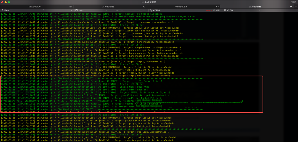Click itbour-user Bucket Policy AccessDenied line
This screenshot has height=142, width=298.
pos(92,33)
